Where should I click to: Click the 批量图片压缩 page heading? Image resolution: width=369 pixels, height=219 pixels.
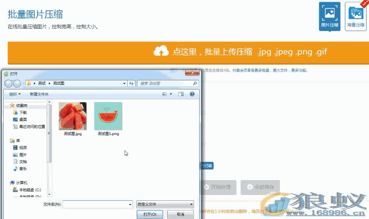click(35, 14)
